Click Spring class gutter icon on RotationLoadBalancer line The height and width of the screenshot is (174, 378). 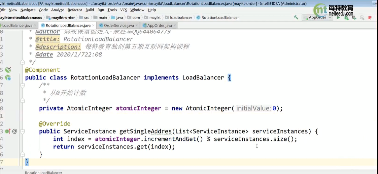click(x=8, y=78)
